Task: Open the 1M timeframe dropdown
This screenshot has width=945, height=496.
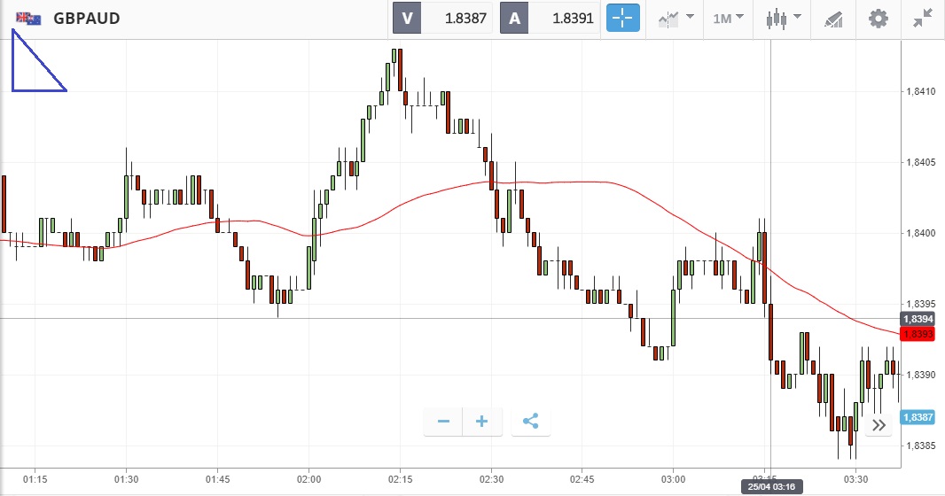Action: 728,18
